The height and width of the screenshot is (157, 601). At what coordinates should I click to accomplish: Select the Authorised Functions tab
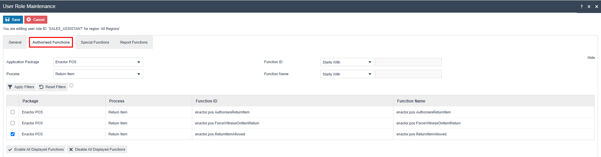51,42
